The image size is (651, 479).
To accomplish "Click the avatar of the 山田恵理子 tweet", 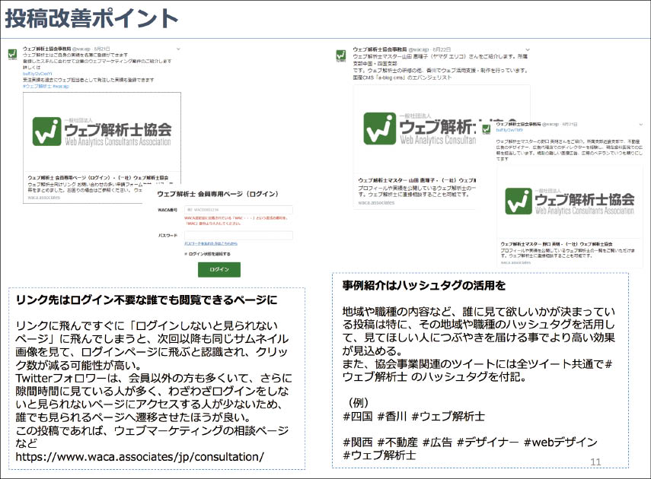I will pos(340,55).
